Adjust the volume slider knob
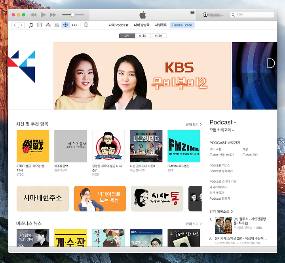This screenshot has width=285, height=263. click(x=73, y=15)
